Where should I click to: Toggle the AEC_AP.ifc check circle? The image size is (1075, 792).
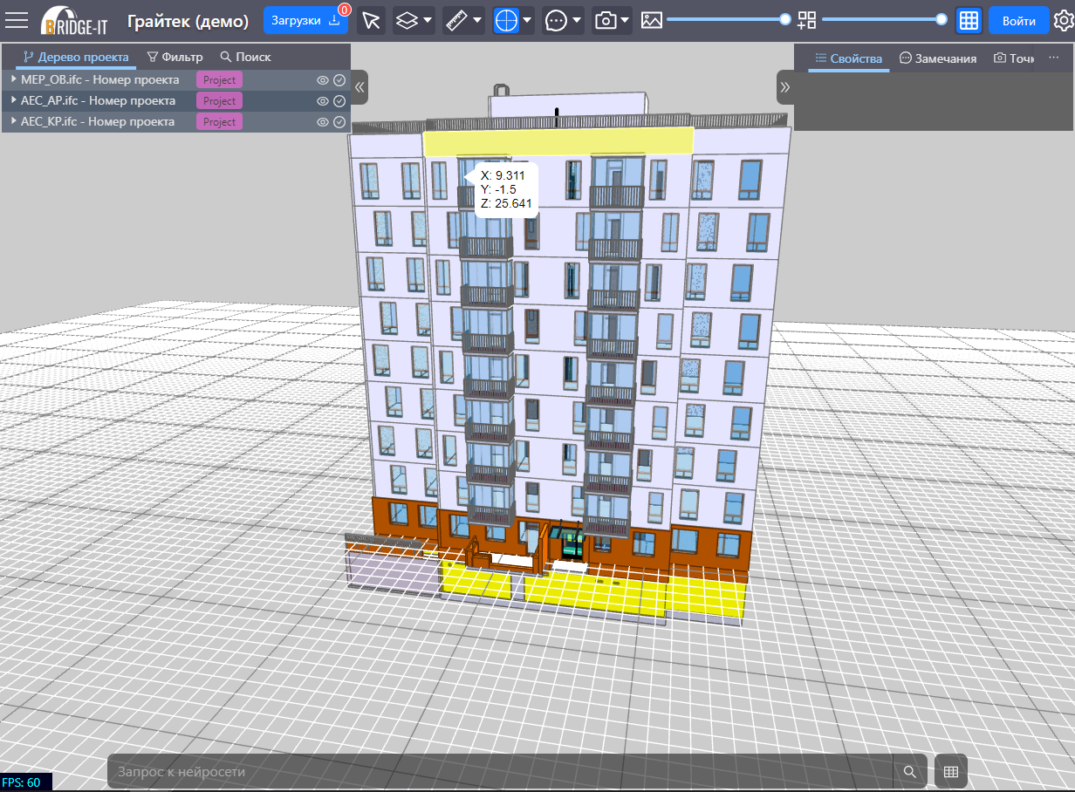(x=340, y=101)
